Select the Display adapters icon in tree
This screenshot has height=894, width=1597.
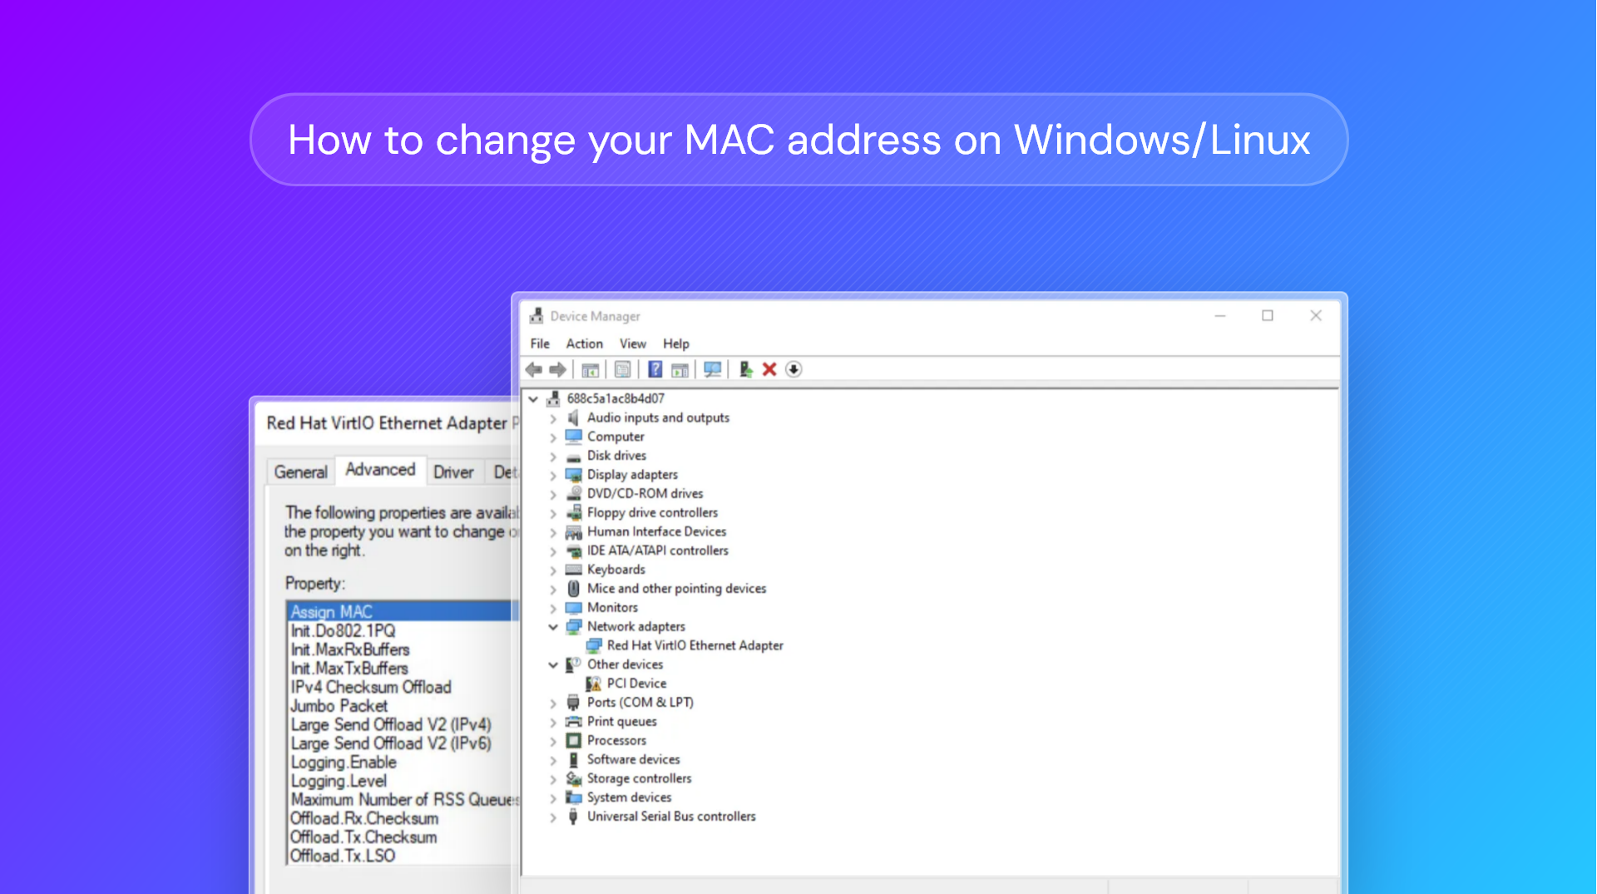point(573,475)
